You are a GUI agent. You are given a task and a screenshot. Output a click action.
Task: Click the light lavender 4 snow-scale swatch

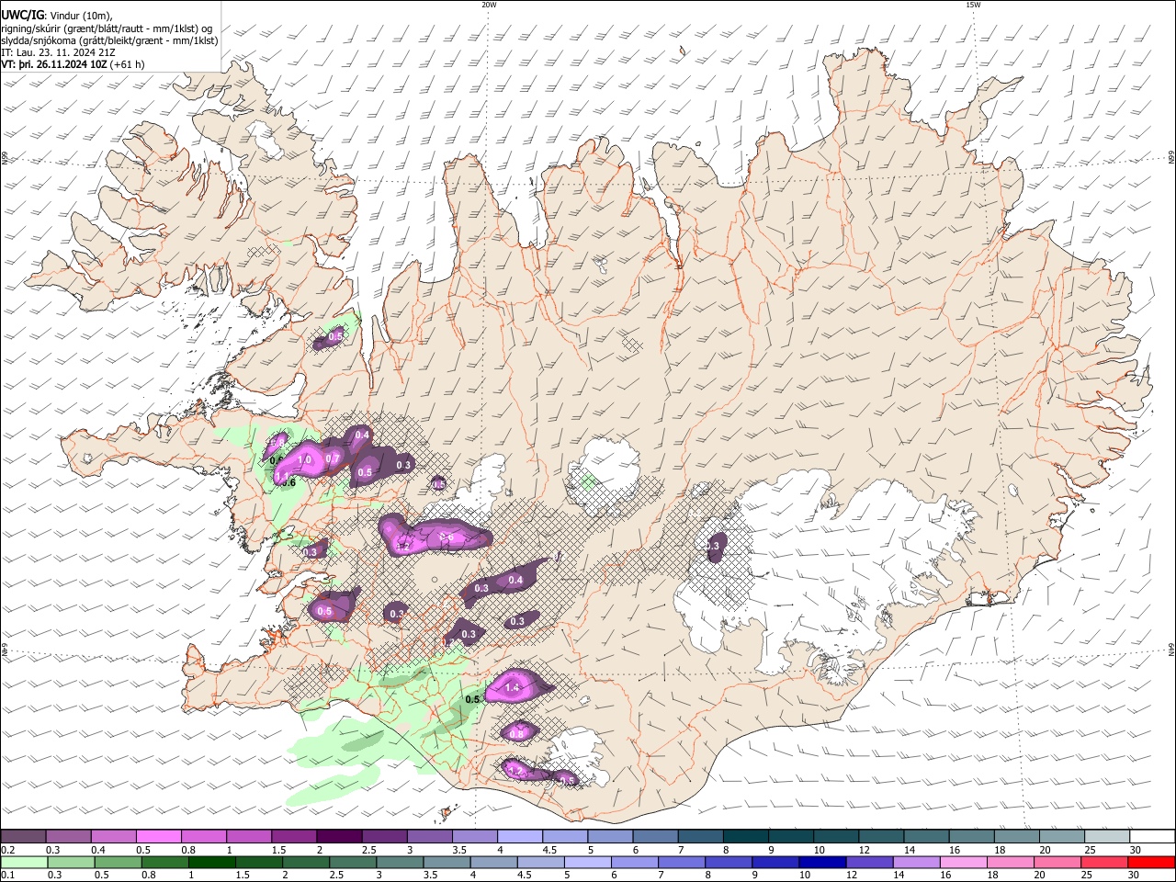coord(520,836)
